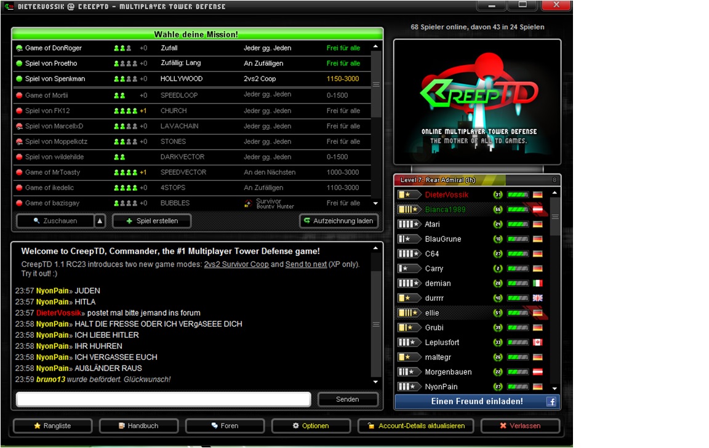Click game list scrollbar thumb

click(376, 84)
